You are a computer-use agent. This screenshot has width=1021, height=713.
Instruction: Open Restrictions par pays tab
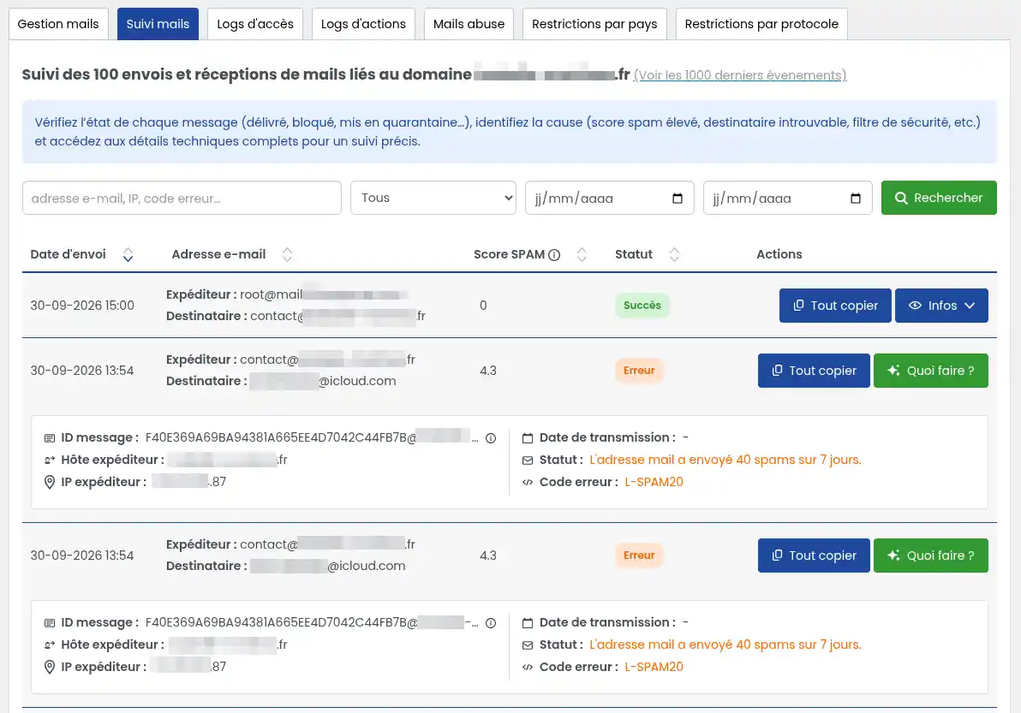coord(594,24)
